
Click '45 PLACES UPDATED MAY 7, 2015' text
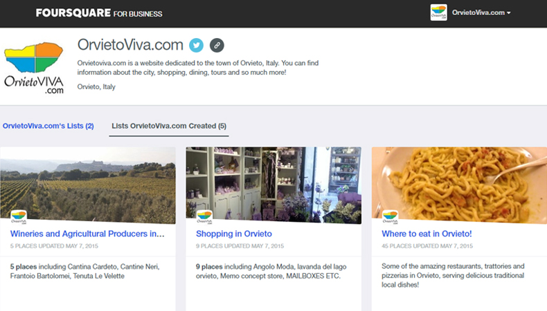(x=427, y=246)
